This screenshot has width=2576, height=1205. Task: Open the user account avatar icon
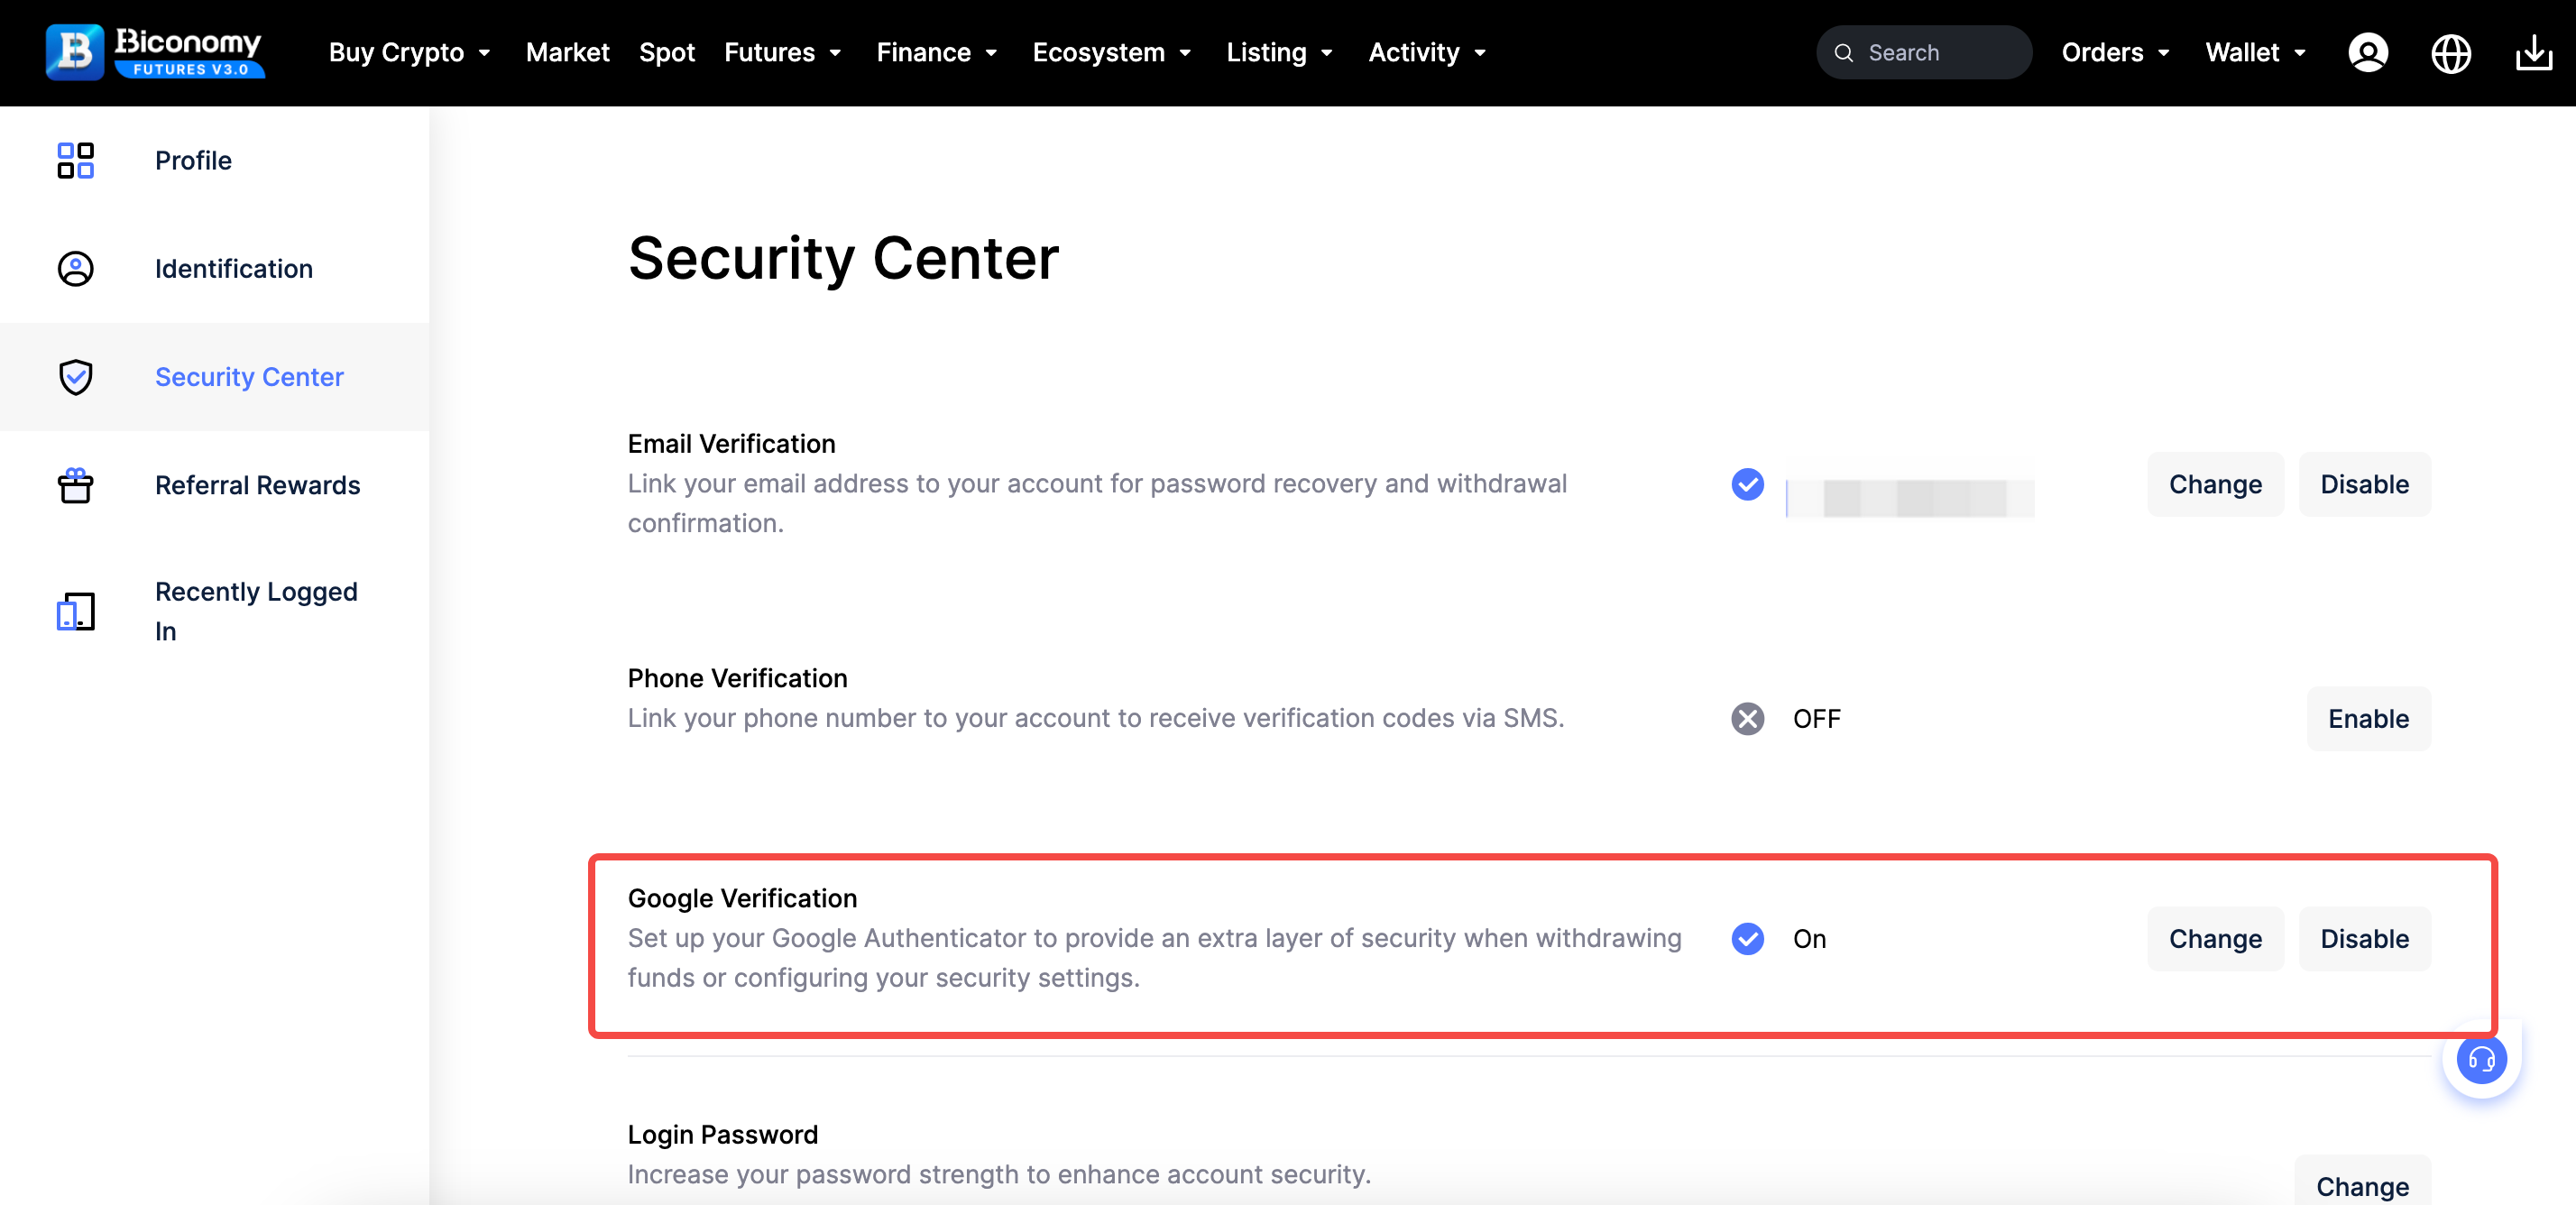point(2367,52)
